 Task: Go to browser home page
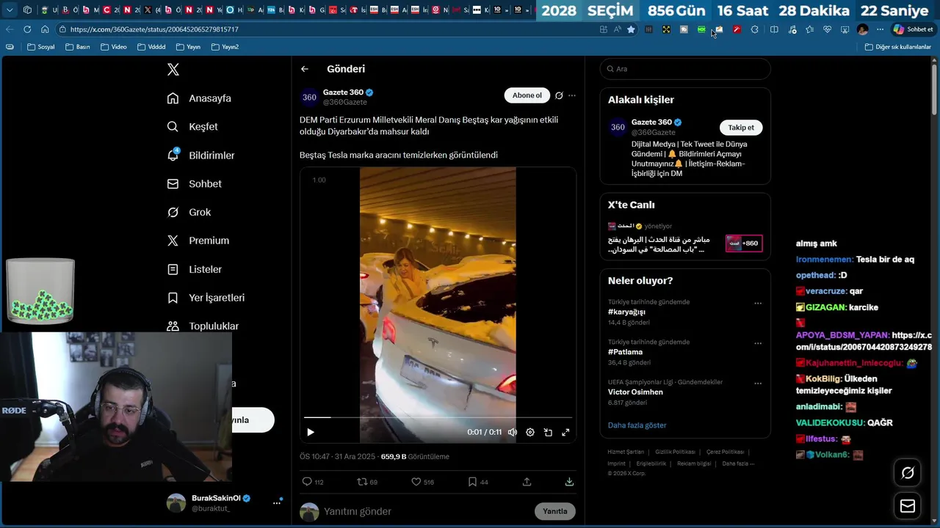pyautogui.click(x=45, y=29)
